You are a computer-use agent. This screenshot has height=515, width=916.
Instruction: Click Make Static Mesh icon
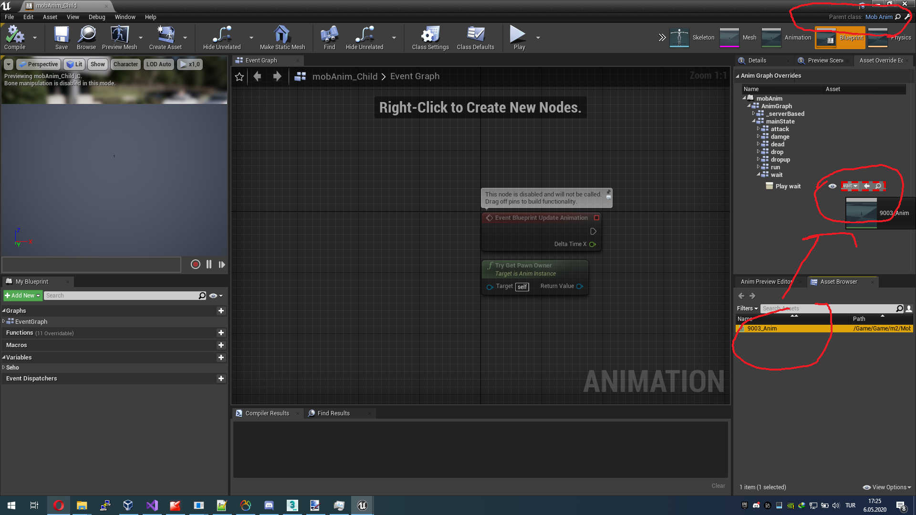(x=282, y=38)
